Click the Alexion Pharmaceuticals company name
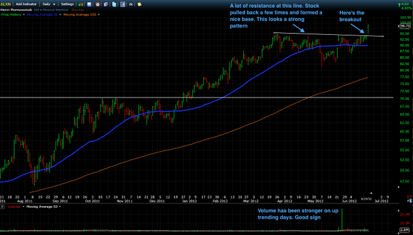413x235 pixels. click(16, 10)
